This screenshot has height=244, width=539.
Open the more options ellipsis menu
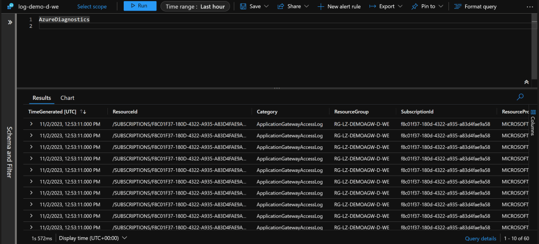[x=529, y=6]
